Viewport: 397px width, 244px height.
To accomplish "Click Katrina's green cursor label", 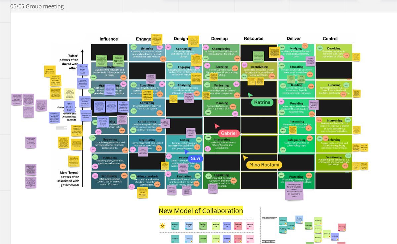I will click(262, 102).
